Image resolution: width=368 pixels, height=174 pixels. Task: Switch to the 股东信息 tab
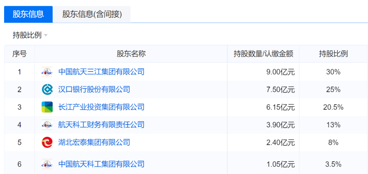click(x=28, y=14)
